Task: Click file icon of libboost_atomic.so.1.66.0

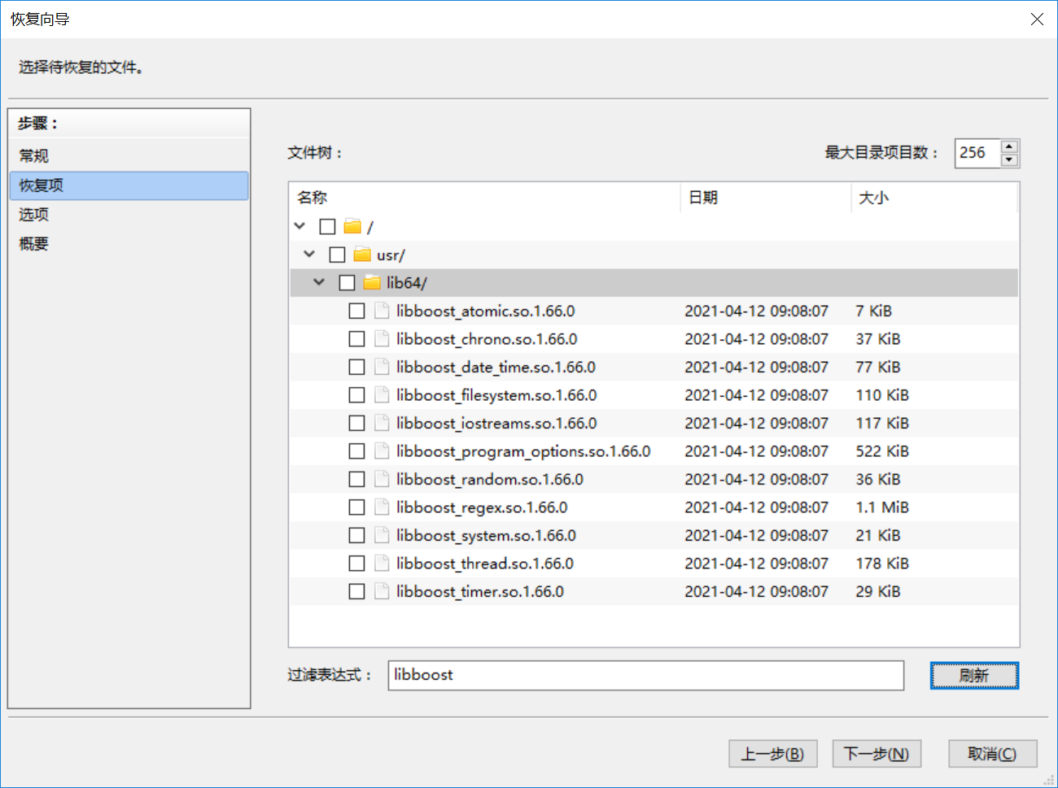Action: pyautogui.click(x=382, y=311)
